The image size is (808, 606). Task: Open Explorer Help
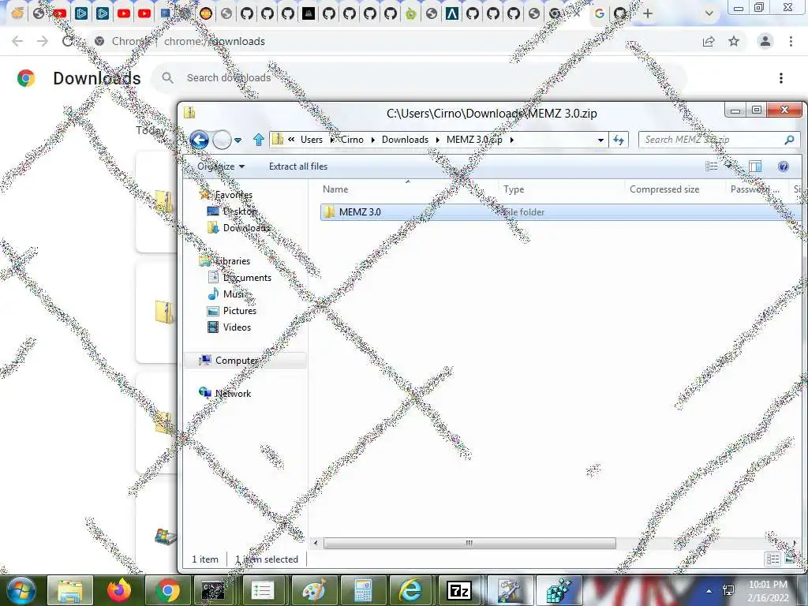(784, 166)
